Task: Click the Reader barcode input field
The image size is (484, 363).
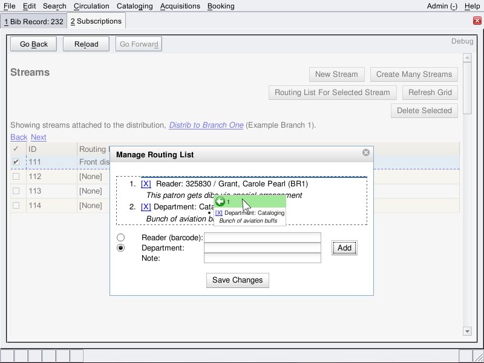Action: click(x=262, y=238)
